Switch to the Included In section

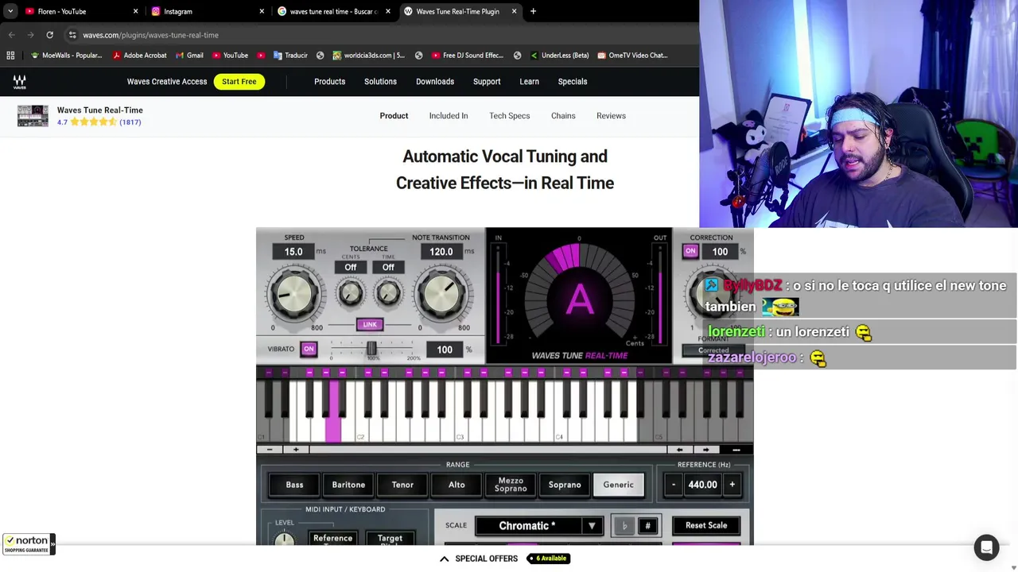click(x=449, y=116)
